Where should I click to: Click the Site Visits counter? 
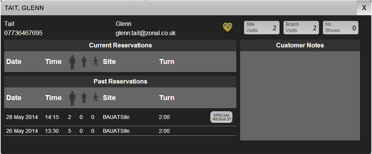click(x=262, y=28)
